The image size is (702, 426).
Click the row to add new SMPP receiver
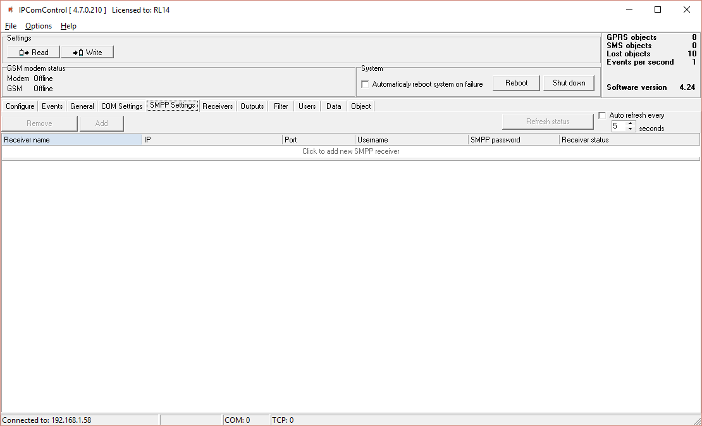click(350, 151)
